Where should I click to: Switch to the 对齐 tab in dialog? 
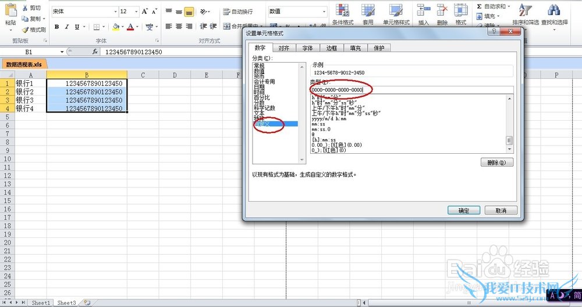click(284, 48)
